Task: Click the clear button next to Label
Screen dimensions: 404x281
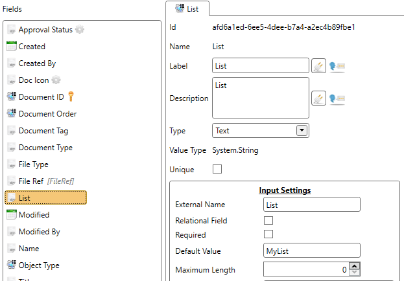Action: click(x=318, y=66)
